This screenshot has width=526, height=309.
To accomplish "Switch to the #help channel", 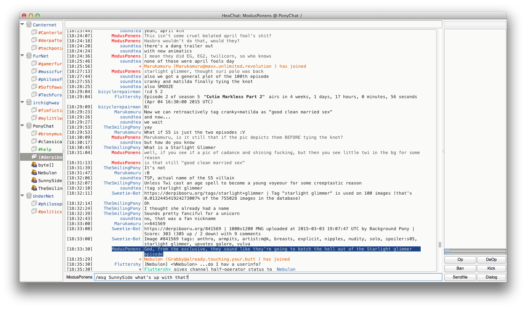I will click(x=45, y=149).
